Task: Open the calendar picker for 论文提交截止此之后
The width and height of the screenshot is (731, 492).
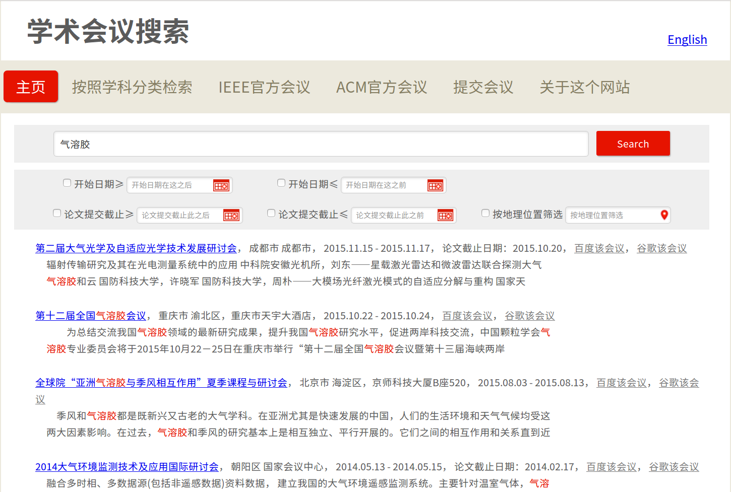Action: tap(231, 215)
